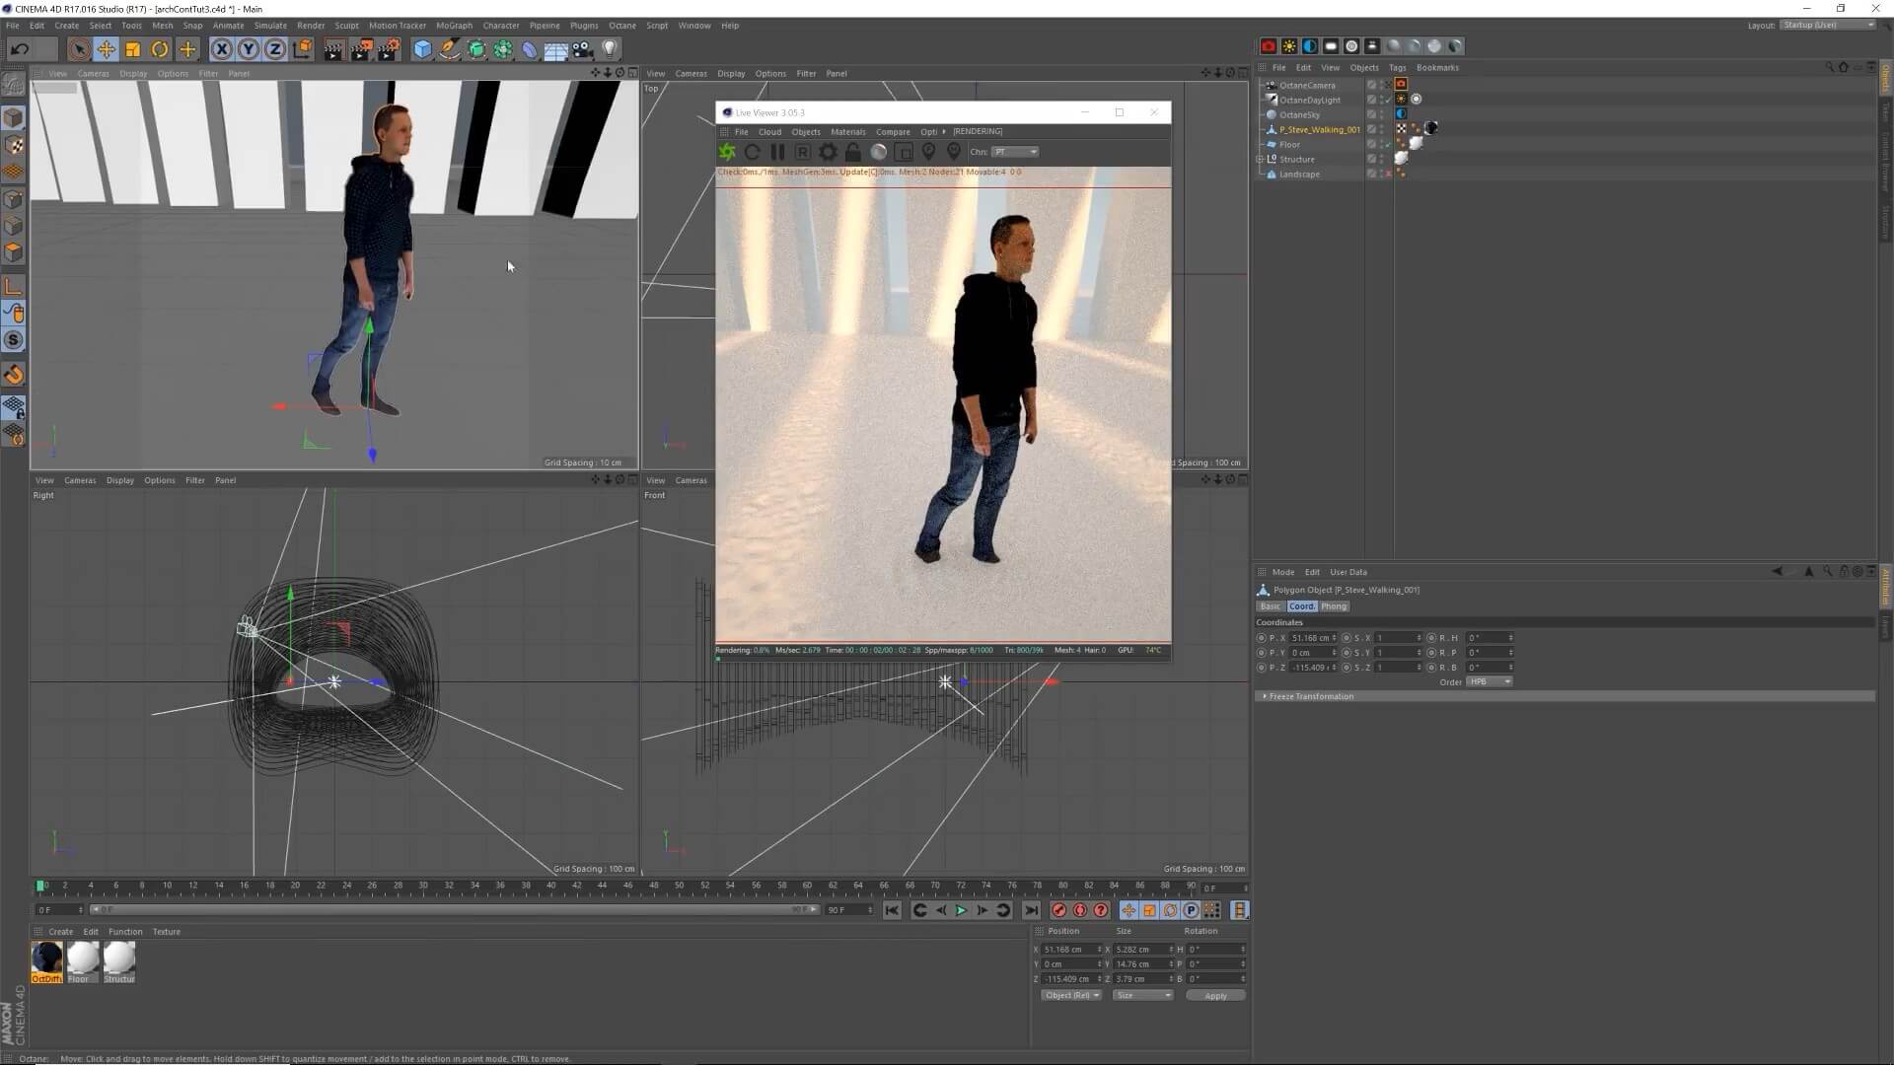Click the light bulb Light object icon
Image resolution: width=1894 pixels, height=1065 pixels.
pyautogui.click(x=610, y=49)
